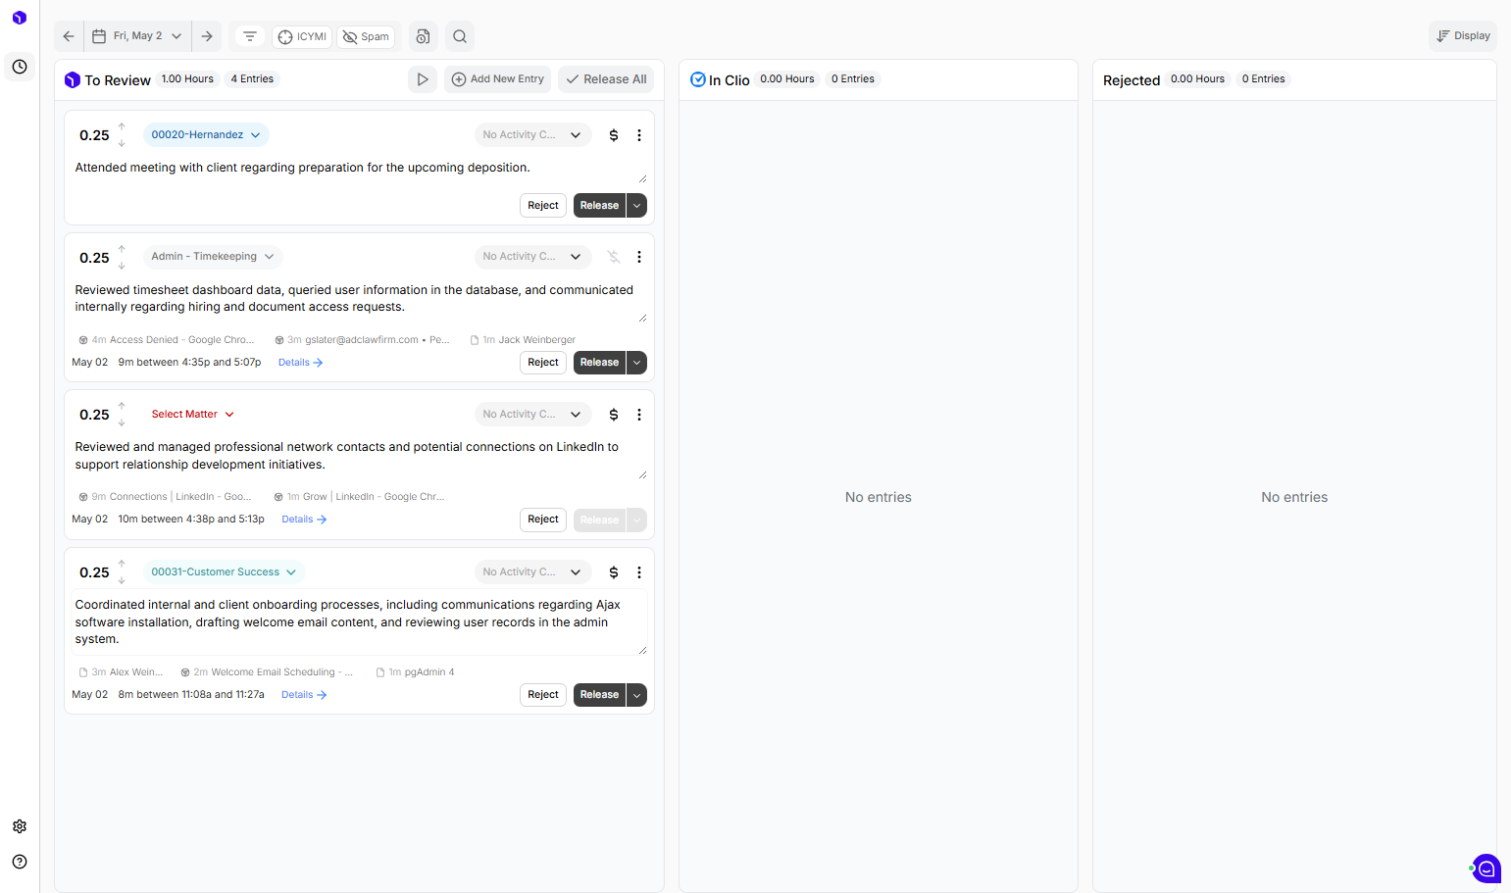1511x893 pixels.
Task: Open the search magnifier icon
Action: tap(460, 36)
